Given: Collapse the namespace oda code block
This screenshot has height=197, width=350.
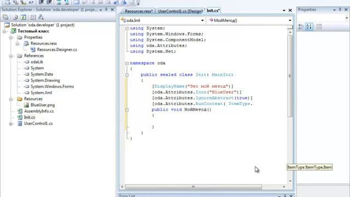Looking at the screenshot, I should point(127,63).
